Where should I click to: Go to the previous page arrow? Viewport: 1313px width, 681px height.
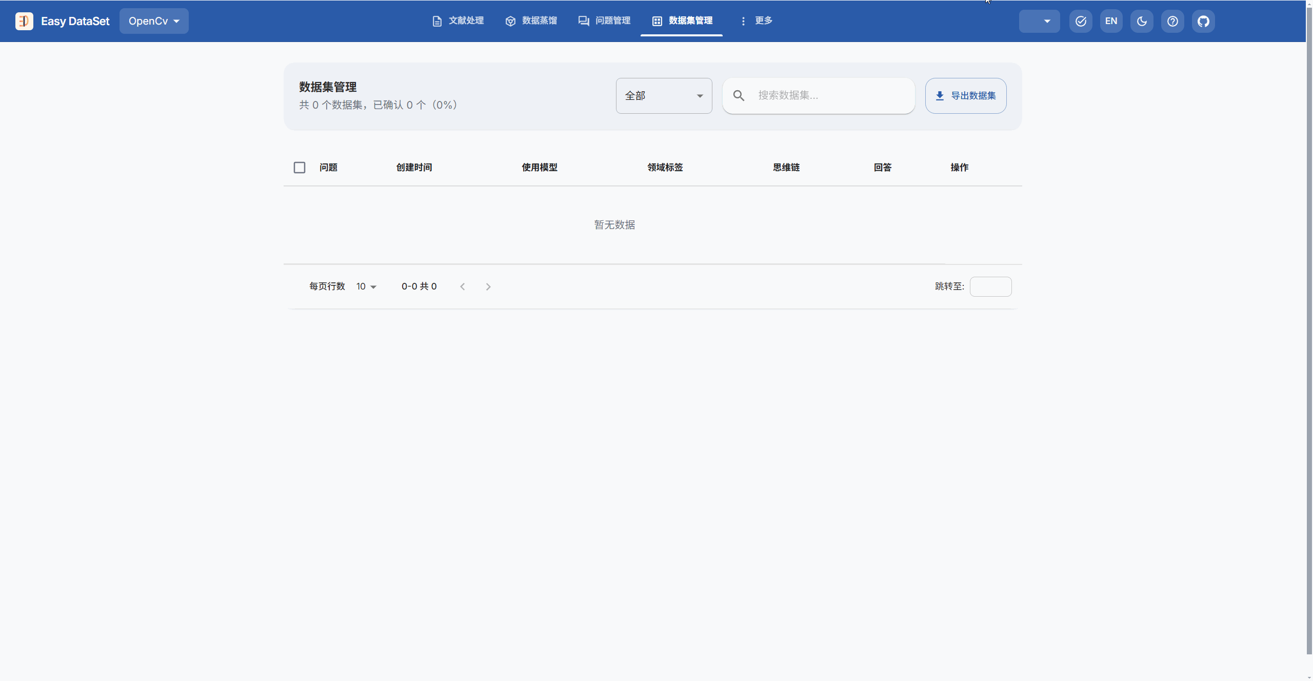coord(462,286)
